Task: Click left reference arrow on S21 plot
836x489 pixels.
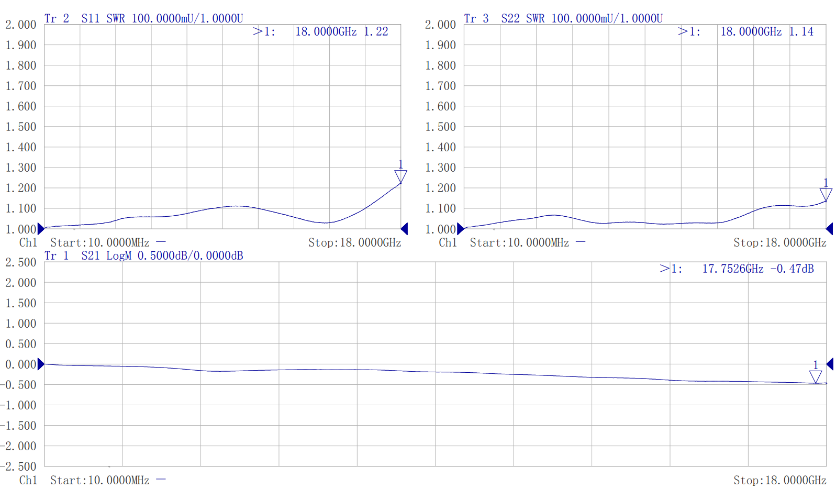Action: click(41, 364)
